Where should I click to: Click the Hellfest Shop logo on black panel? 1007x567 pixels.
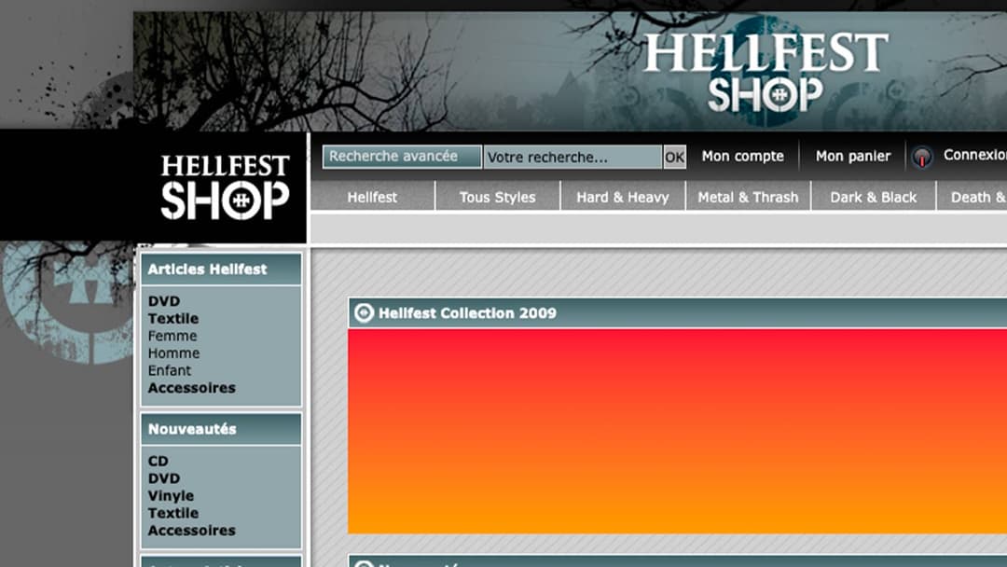click(x=225, y=187)
